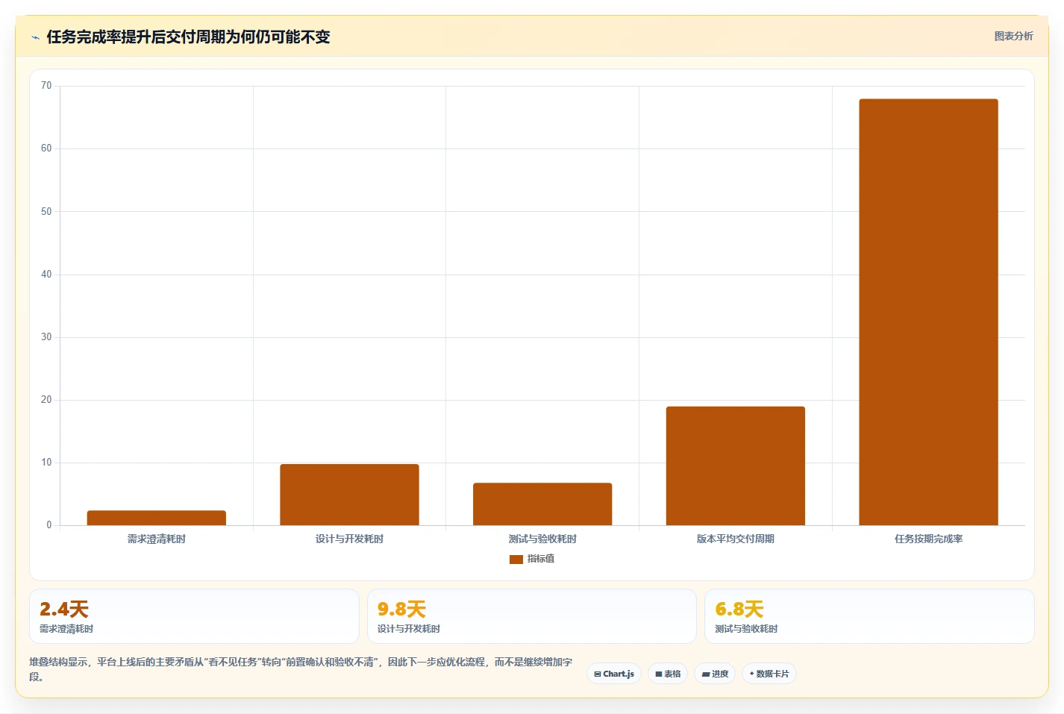The width and height of the screenshot is (1064, 714).
Task: Click the Chart.js tag chip
Action: (614, 674)
